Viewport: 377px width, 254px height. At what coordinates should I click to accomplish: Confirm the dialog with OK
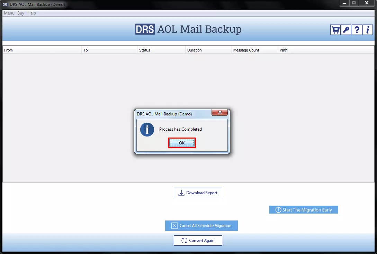[x=182, y=143]
